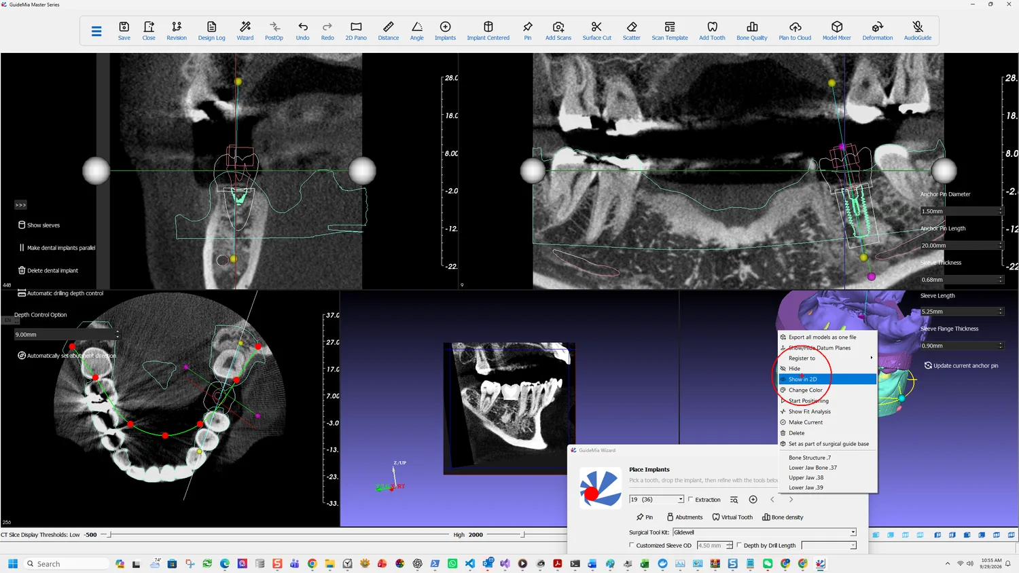The height and width of the screenshot is (573, 1019).
Task: Click the Add Scans icon
Action: click(558, 31)
